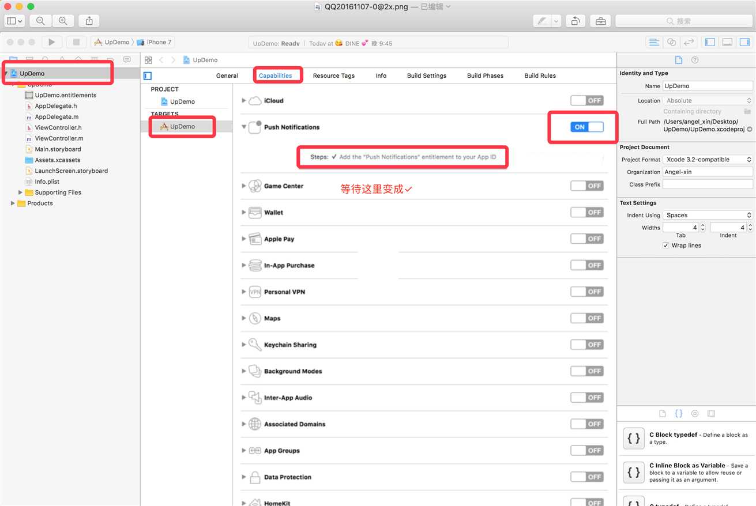
Task: Open the Indent Using Spaces dropdown
Action: tap(708, 215)
